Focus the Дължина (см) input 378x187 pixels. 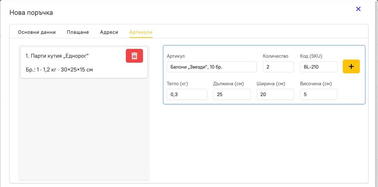coord(232,94)
